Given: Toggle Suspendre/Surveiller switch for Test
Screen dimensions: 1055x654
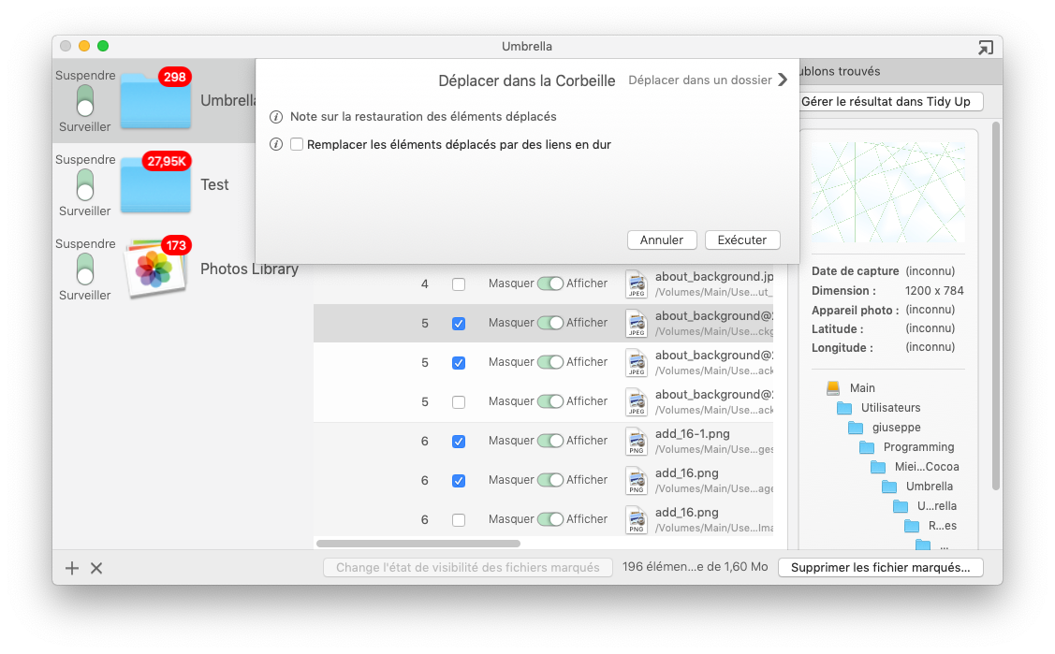Looking at the screenshot, I should (x=85, y=185).
